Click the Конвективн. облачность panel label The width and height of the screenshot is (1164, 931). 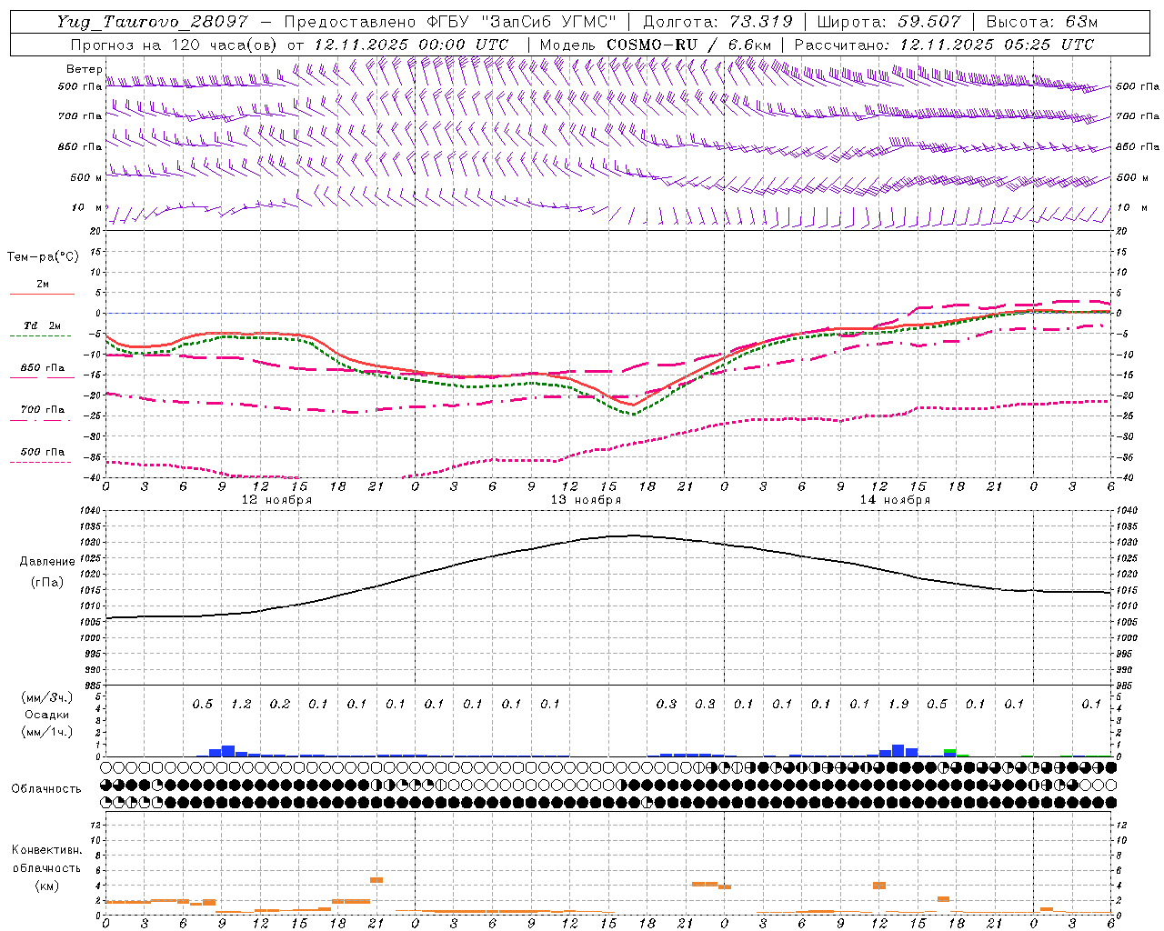(46, 858)
